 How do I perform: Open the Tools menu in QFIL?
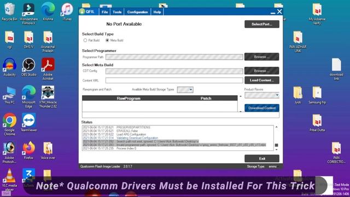coord(117,12)
